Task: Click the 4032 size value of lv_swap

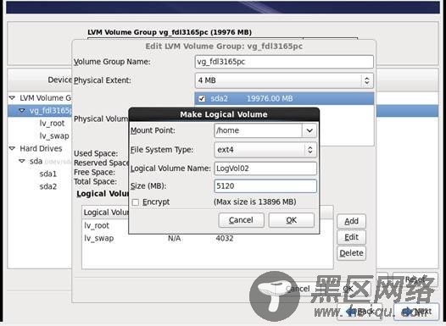Action: [225, 238]
